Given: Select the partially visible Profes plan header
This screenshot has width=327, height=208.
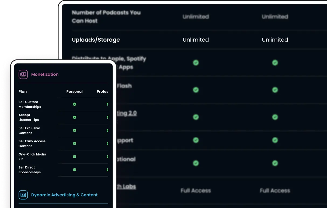Looking at the screenshot, I should tap(103, 91).
